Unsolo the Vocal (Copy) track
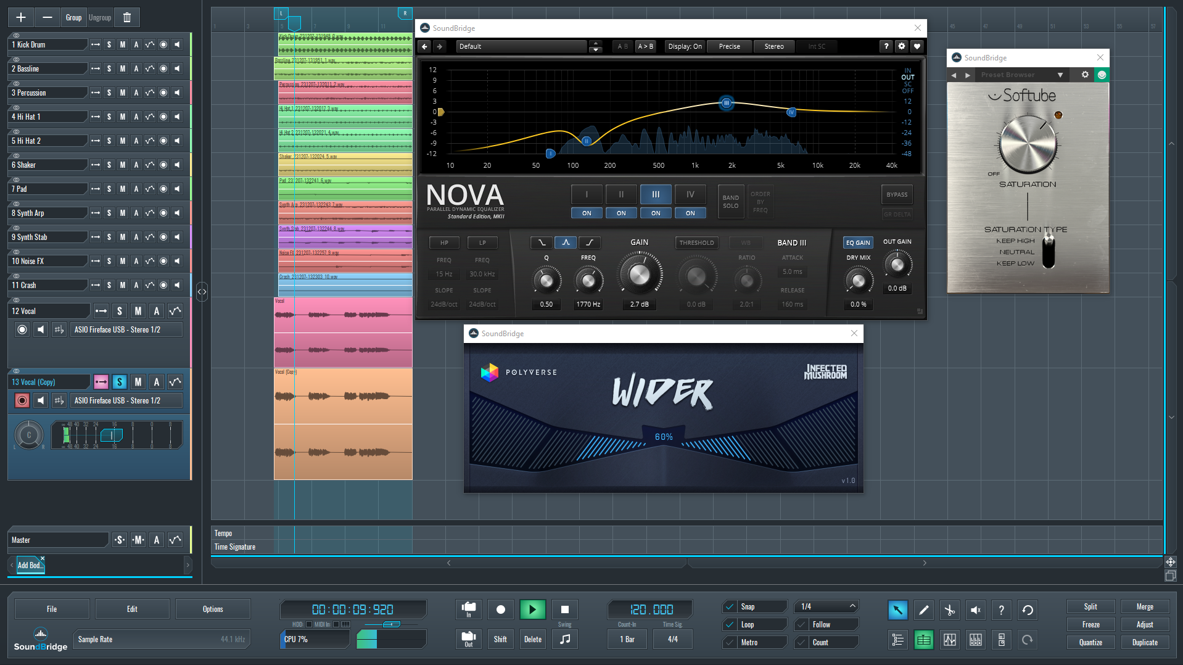 tap(120, 382)
